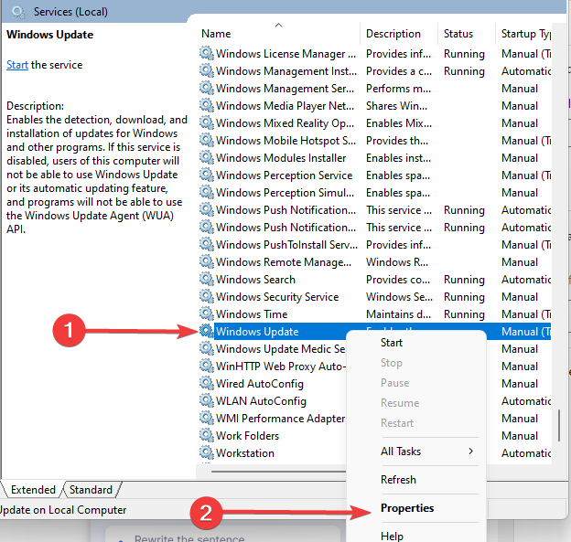Click the Work Folders gear icon
The height and width of the screenshot is (542, 571).
coord(207,435)
